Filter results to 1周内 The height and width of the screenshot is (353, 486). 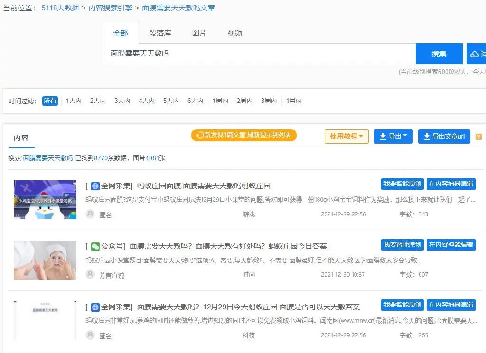pyautogui.click(x=220, y=101)
